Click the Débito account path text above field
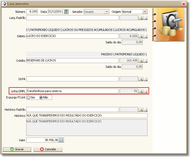Image resolution: width=191 pixels, height=158 pixels. tap(86, 30)
